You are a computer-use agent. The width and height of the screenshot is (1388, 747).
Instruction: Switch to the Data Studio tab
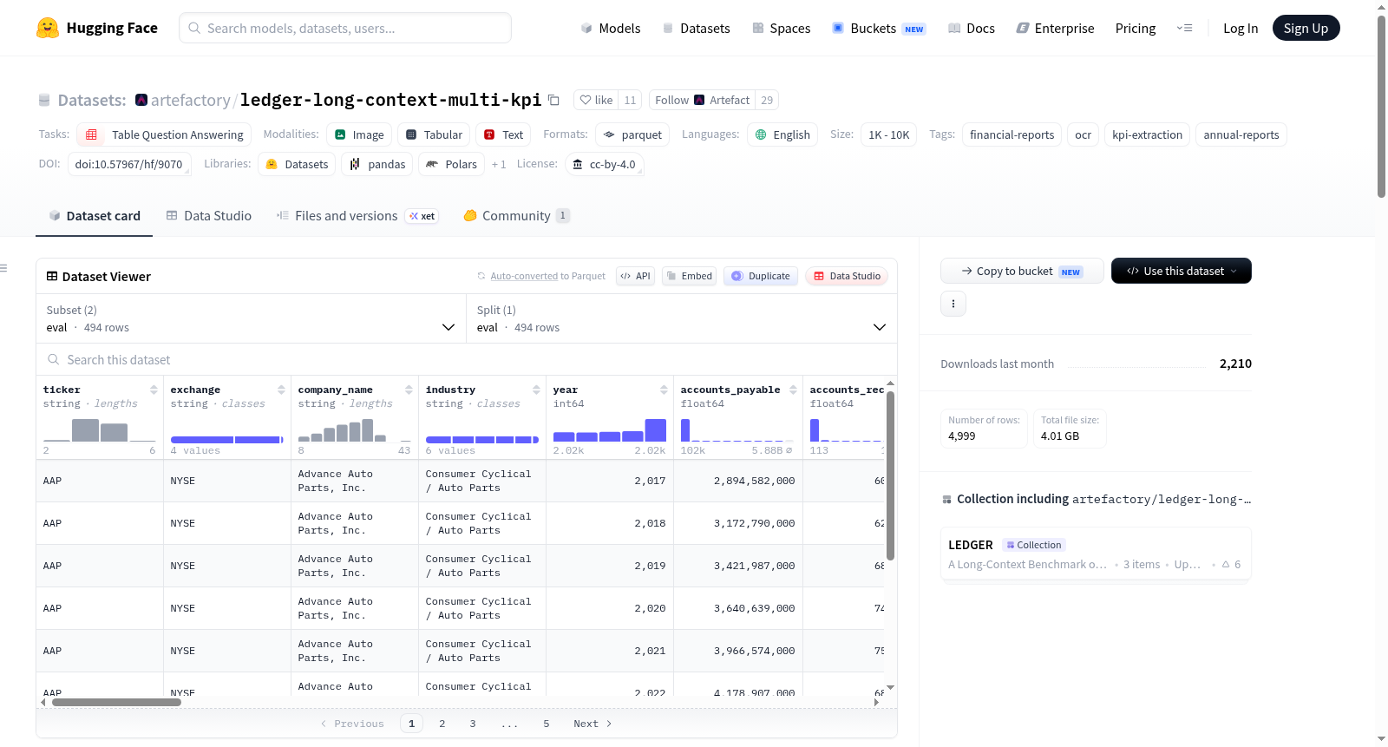click(x=209, y=215)
